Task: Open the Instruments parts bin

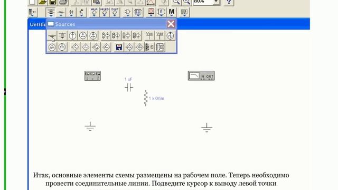Action: pos(184,12)
